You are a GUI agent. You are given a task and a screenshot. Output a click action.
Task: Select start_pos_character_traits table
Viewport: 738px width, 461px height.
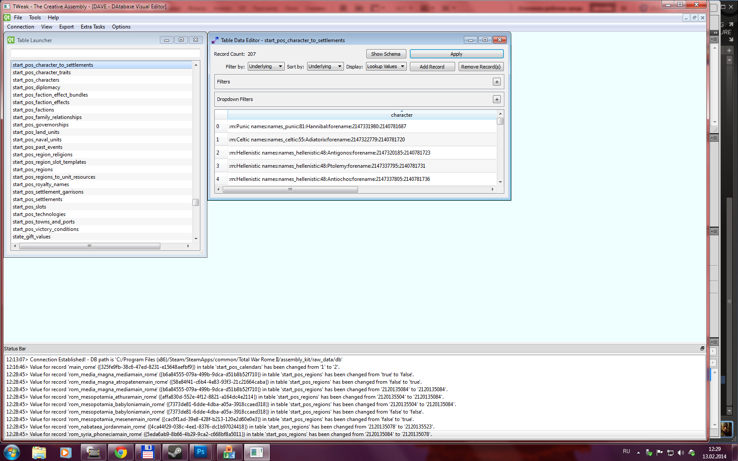point(102,72)
